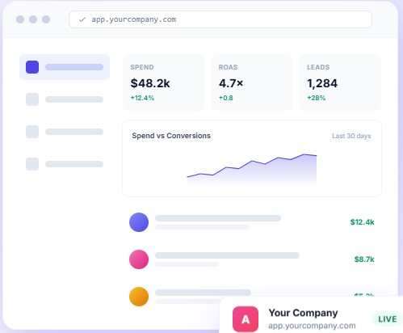Click the $8.7k amount
403x333 pixels.
(x=364, y=259)
